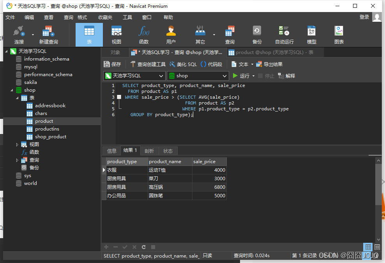
Task: Select the shop_product table
Action: click(x=51, y=137)
